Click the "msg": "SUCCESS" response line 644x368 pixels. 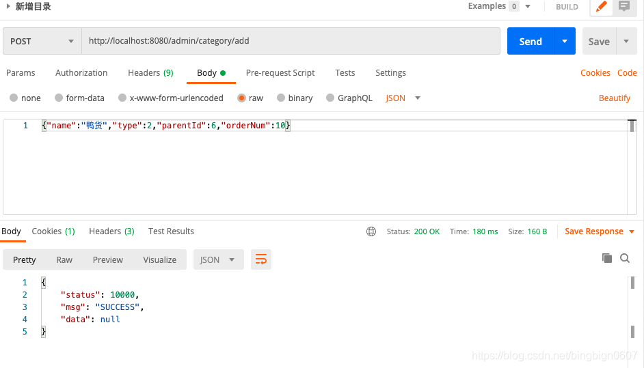point(102,307)
